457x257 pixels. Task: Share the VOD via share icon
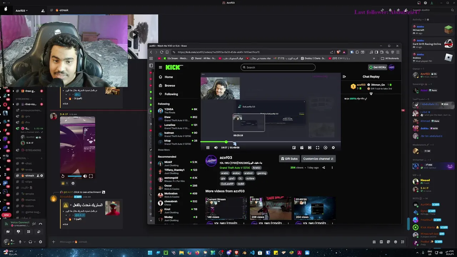(324, 167)
